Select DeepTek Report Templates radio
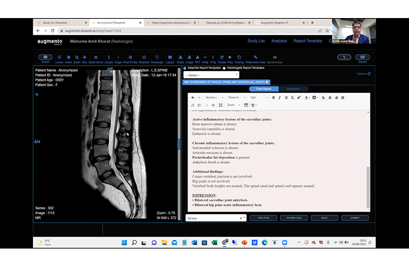Image resolution: width=409 pixels, height=266 pixels. [185, 68]
